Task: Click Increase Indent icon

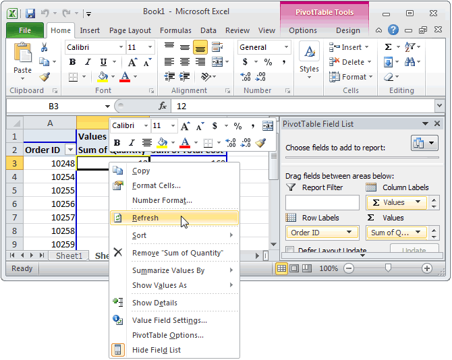Action: [x=184, y=77]
